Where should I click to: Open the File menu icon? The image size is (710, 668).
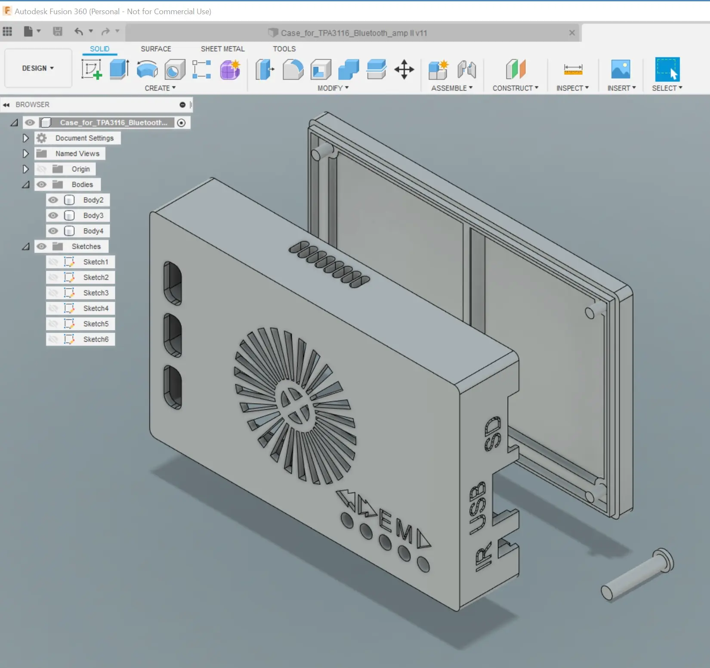[x=28, y=31]
